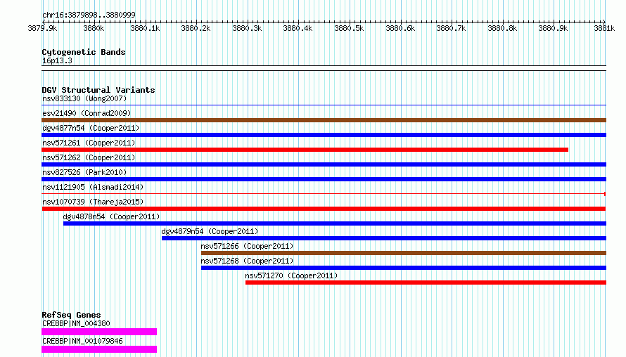
Task: Select the blue dgv4879n54 variant bar
Action: 384,238
